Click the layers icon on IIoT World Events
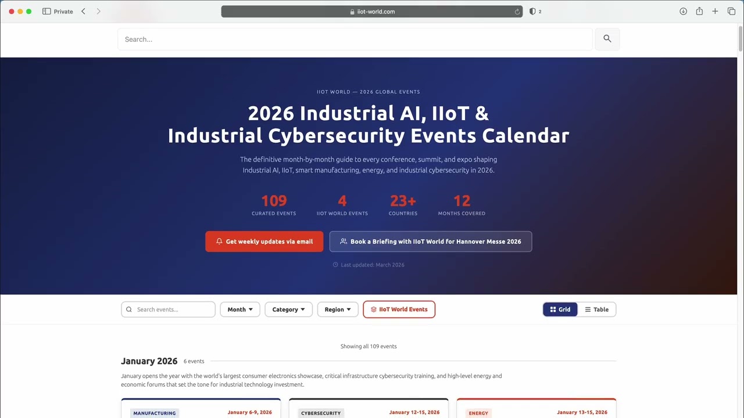Screen dimensions: 744x418 374,309
